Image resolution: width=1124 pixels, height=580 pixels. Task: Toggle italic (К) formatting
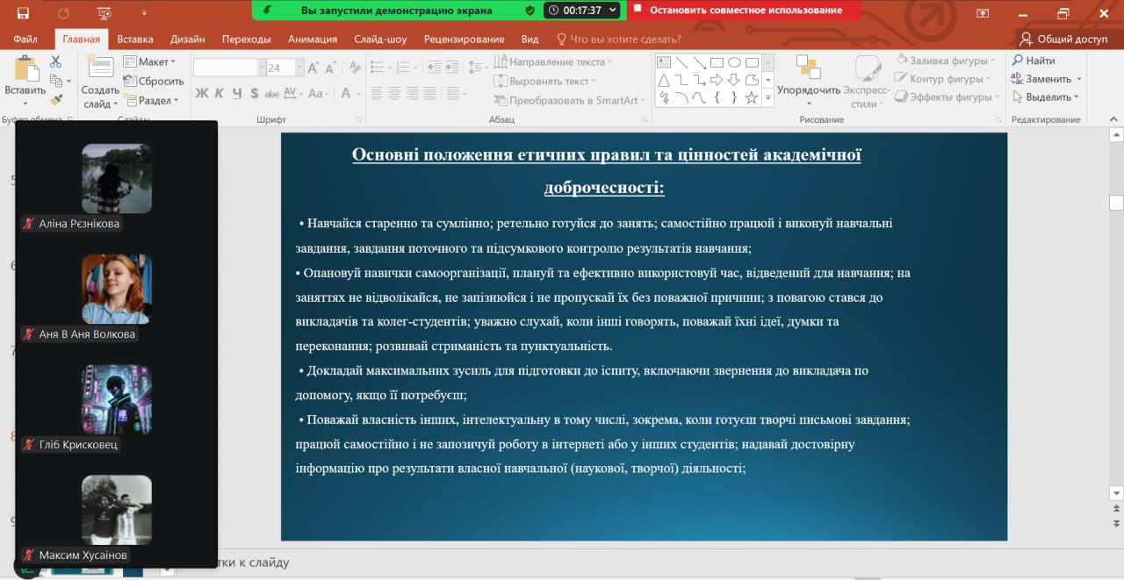tap(220, 93)
